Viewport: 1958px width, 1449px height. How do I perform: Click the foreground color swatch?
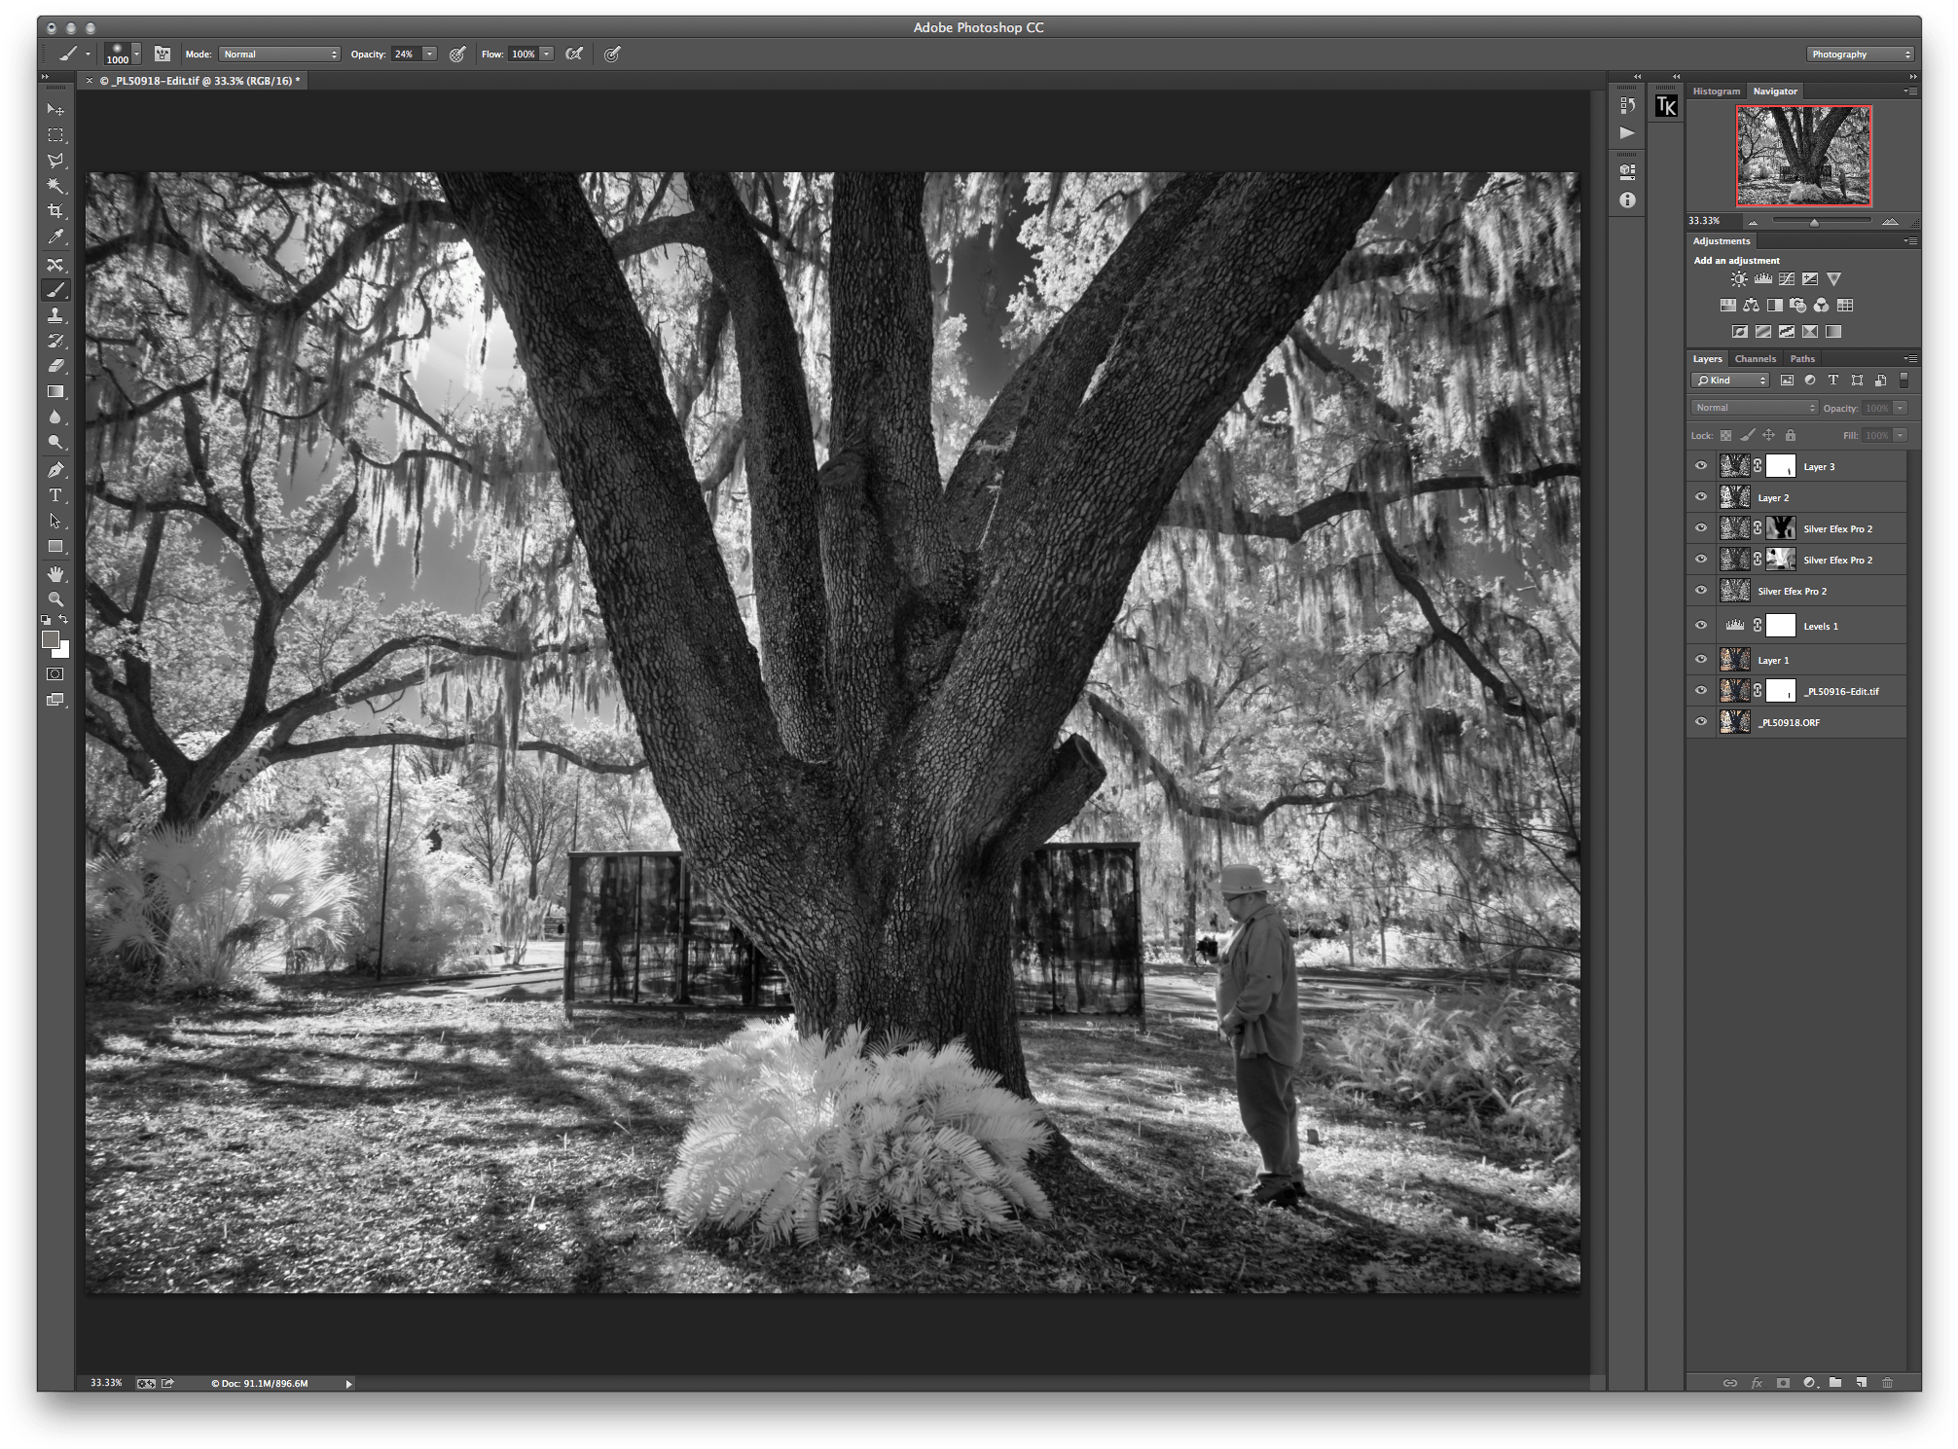[x=50, y=639]
